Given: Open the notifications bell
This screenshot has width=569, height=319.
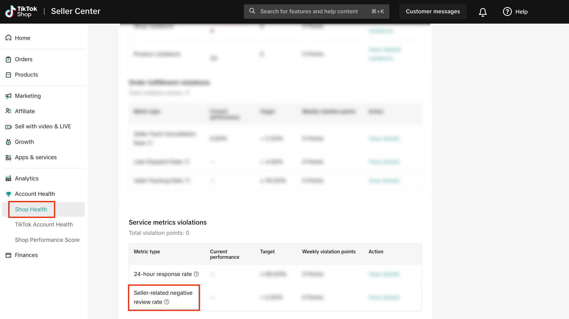Looking at the screenshot, I should click(x=483, y=12).
